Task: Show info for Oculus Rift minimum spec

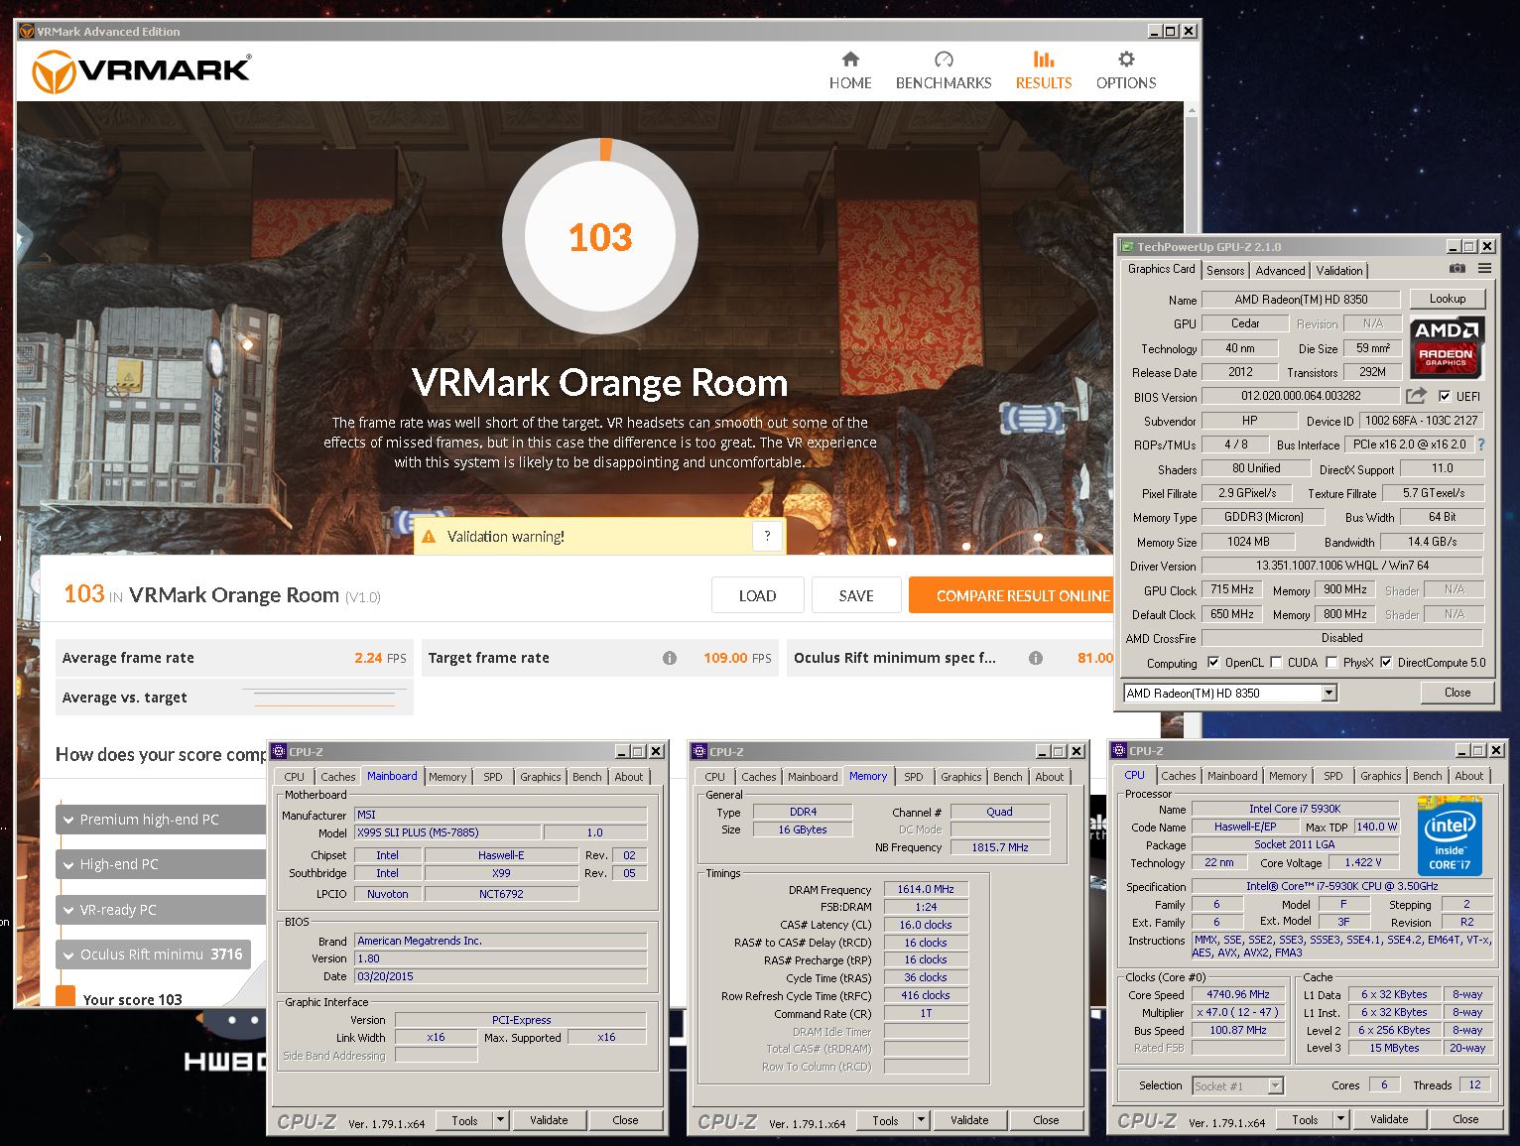Action: click(x=1036, y=658)
